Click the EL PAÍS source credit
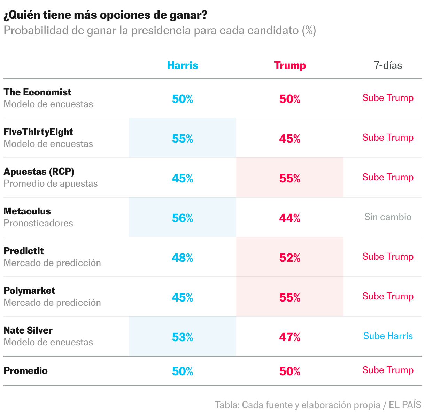Viewport: 425px width, 415px height. (x=405, y=405)
